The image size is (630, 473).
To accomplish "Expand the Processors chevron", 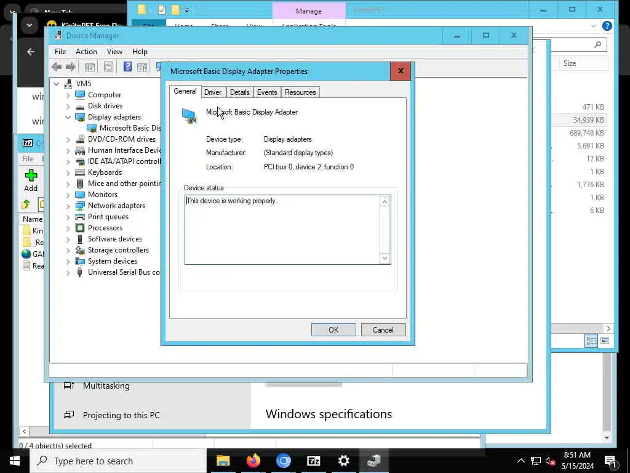I will 68,228.
